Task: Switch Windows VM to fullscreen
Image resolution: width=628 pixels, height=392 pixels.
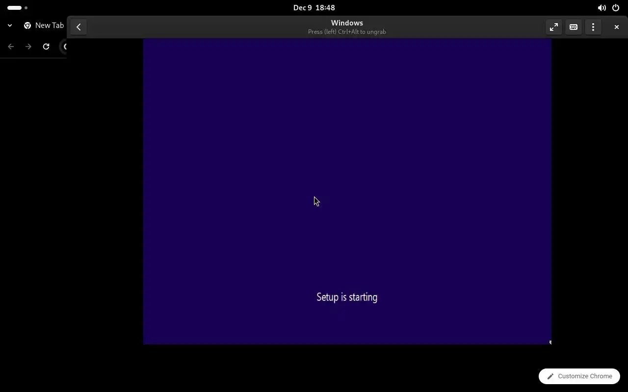Action: tap(554, 27)
